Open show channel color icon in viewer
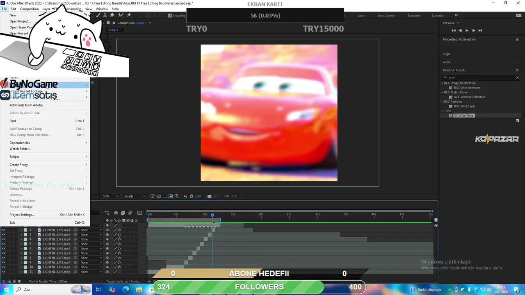The width and height of the screenshot is (525, 295). (x=185, y=196)
